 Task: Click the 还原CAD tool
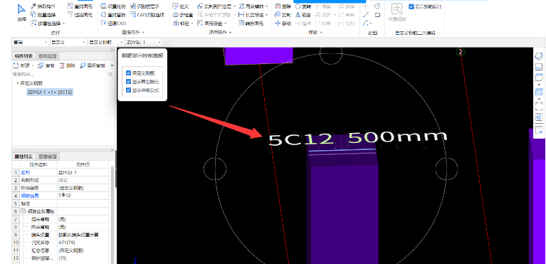(x=113, y=23)
